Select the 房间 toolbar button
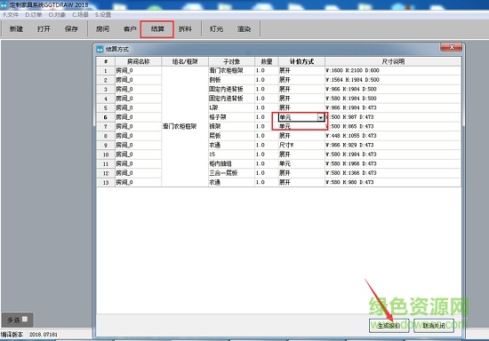 102,29
